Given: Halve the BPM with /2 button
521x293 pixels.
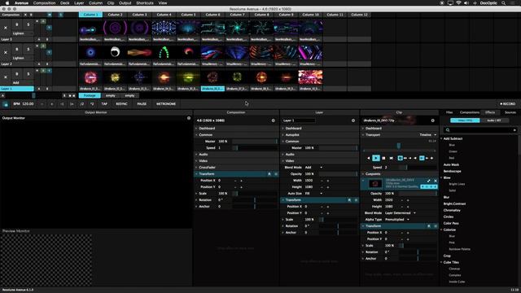Looking at the screenshot, I should tap(81, 103).
